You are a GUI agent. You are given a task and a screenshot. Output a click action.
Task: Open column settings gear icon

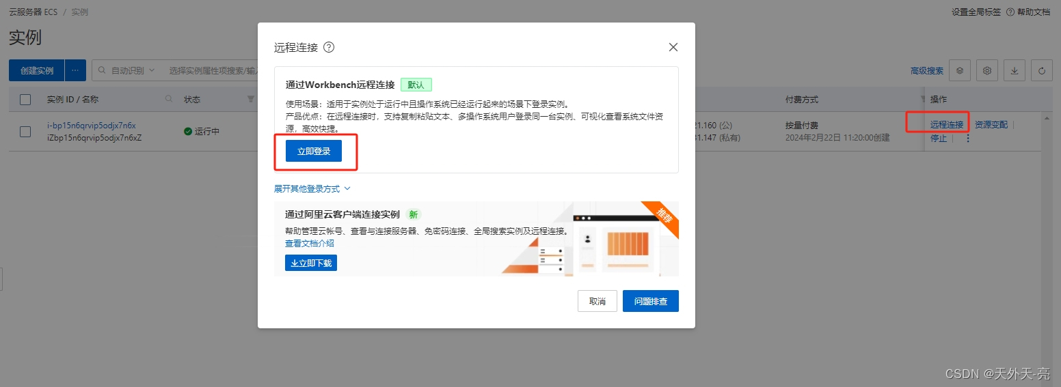click(987, 70)
